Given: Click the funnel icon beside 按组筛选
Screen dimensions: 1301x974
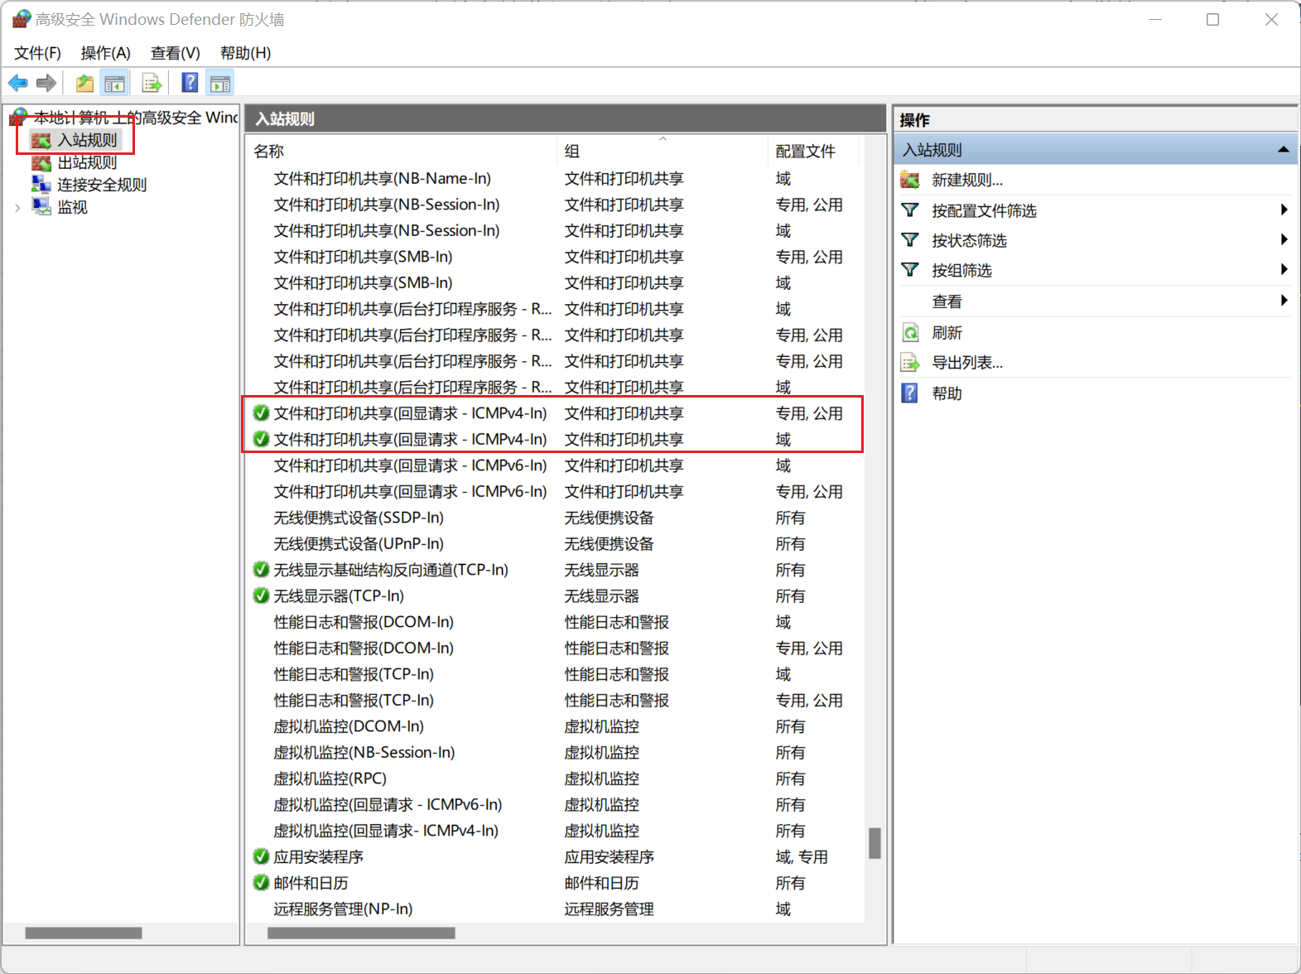Looking at the screenshot, I should (x=910, y=270).
